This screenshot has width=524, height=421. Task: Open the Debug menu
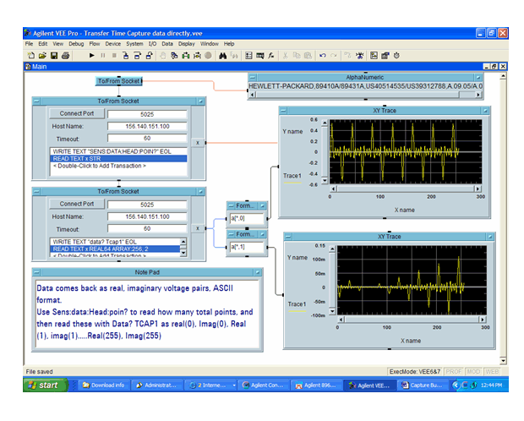coord(76,43)
